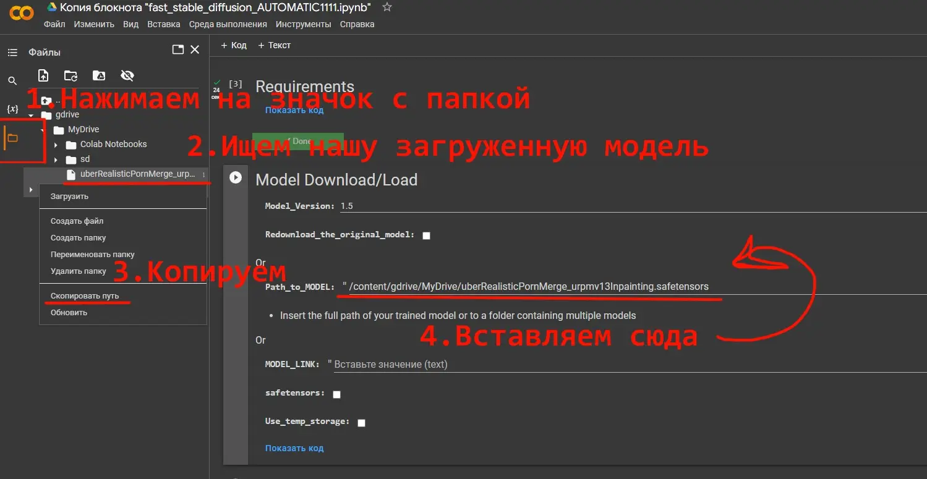This screenshot has width=927, height=479.
Task: Click the refresh folder icon
Action: [x=71, y=75]
